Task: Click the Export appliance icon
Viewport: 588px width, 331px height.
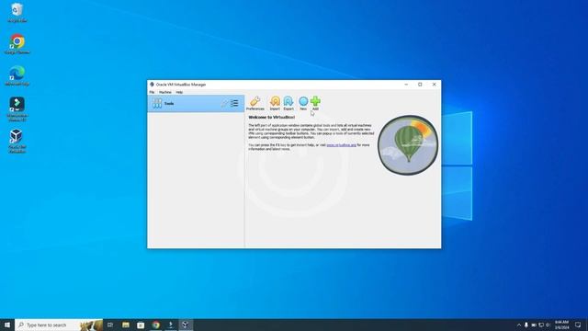Action: pyautogui.click(x=288, y=103)
